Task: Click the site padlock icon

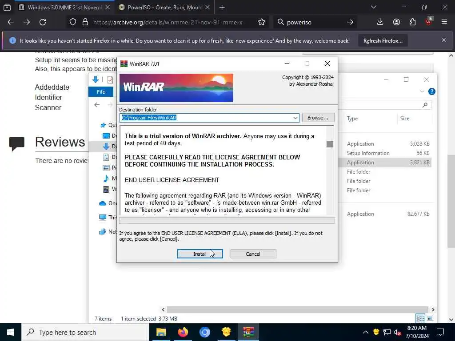Action: coord(85,22)
